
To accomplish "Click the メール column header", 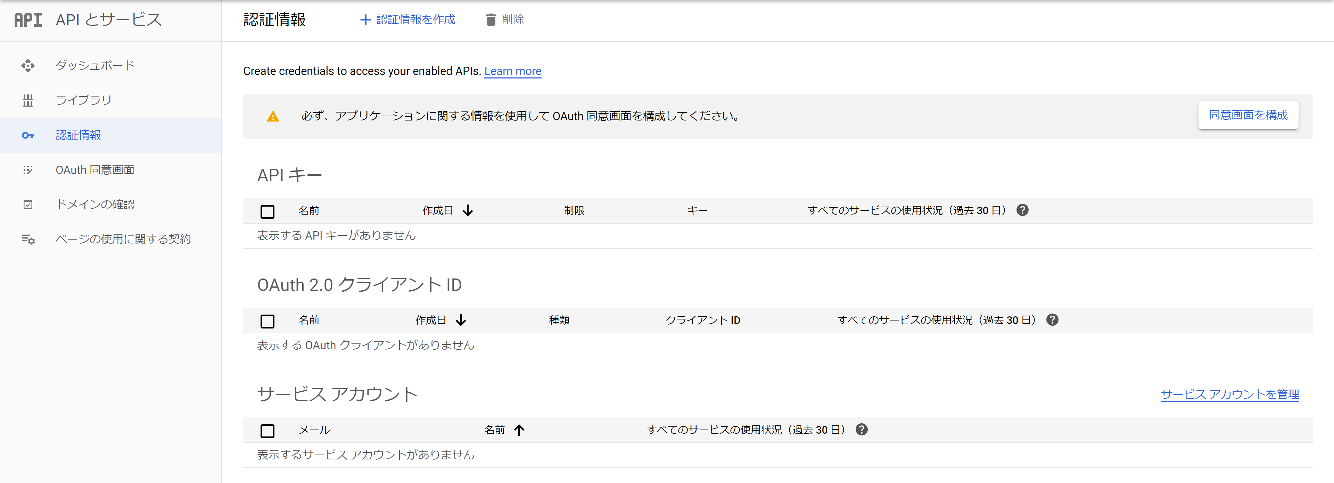I will (x=314, y=430).
